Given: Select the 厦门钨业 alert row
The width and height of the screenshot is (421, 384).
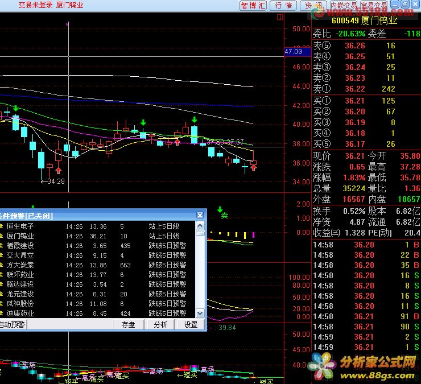Looking at the screenshot, I should click(x=98, y=236).
